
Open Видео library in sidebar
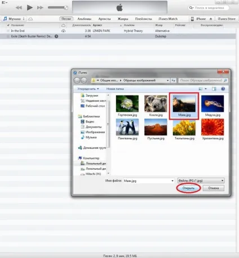coord(87,121)
